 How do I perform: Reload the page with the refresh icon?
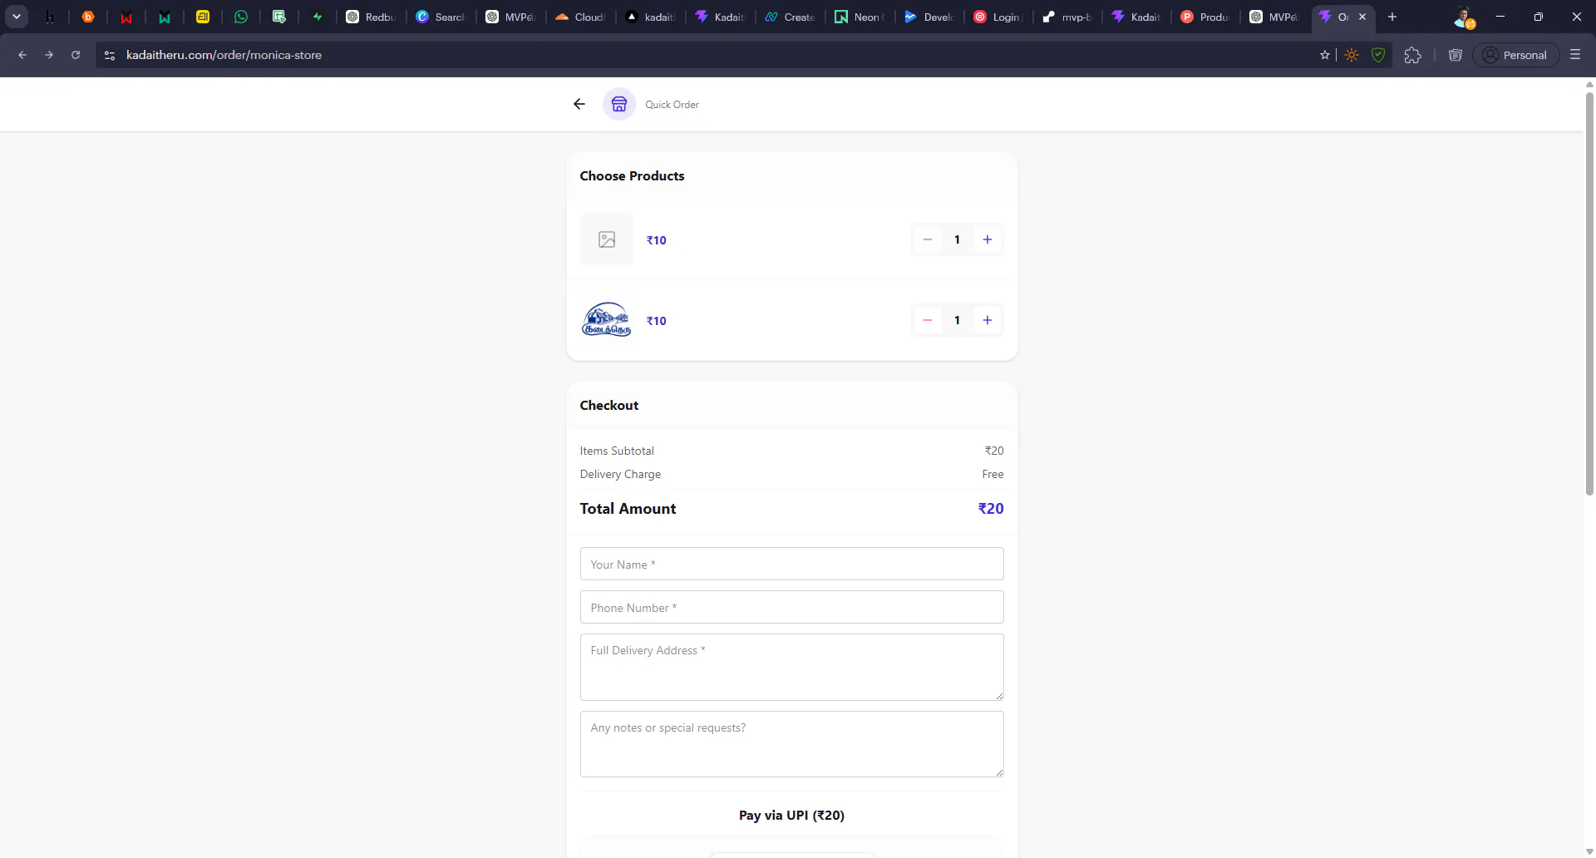coord(76,55)
